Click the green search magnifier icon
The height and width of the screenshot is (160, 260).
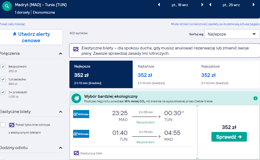[x=7, y=6]
